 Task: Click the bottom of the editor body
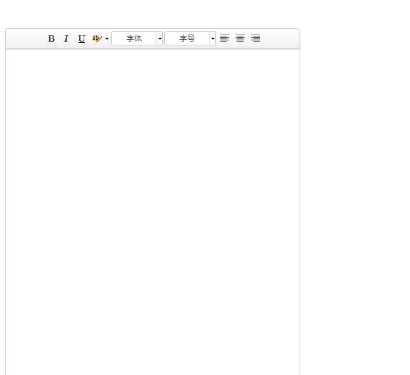pos(153,365)
